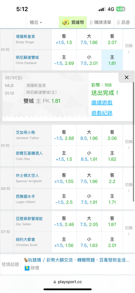Pick Brewers home spread +1.5, 1.5
This screenshot has width=135, height=293.
click(x=64, y=156)
